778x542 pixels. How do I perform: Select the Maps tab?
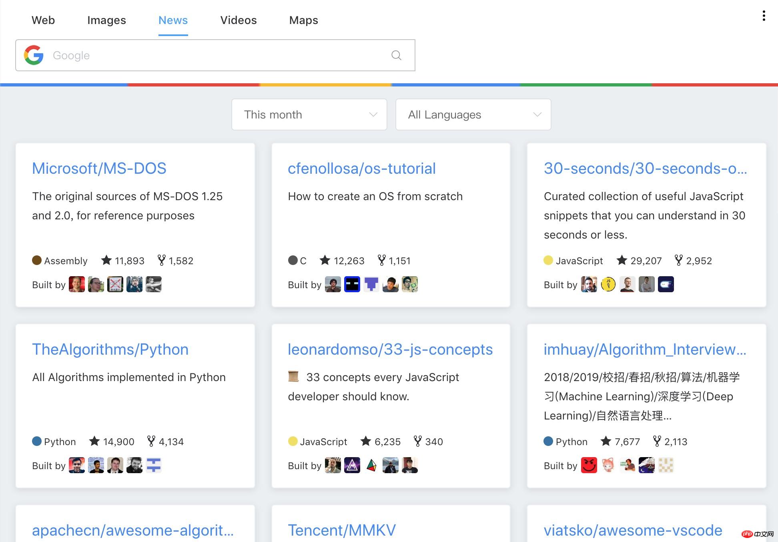(x=303, y=20)
